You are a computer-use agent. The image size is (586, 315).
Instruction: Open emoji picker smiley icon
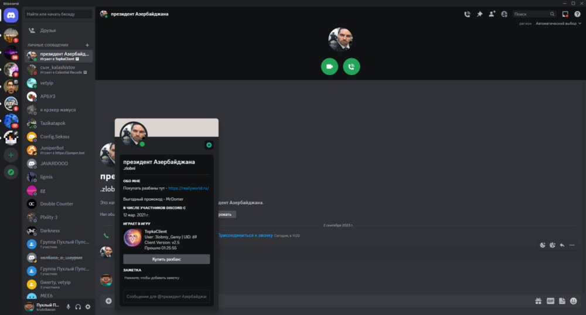pos(574,301)
